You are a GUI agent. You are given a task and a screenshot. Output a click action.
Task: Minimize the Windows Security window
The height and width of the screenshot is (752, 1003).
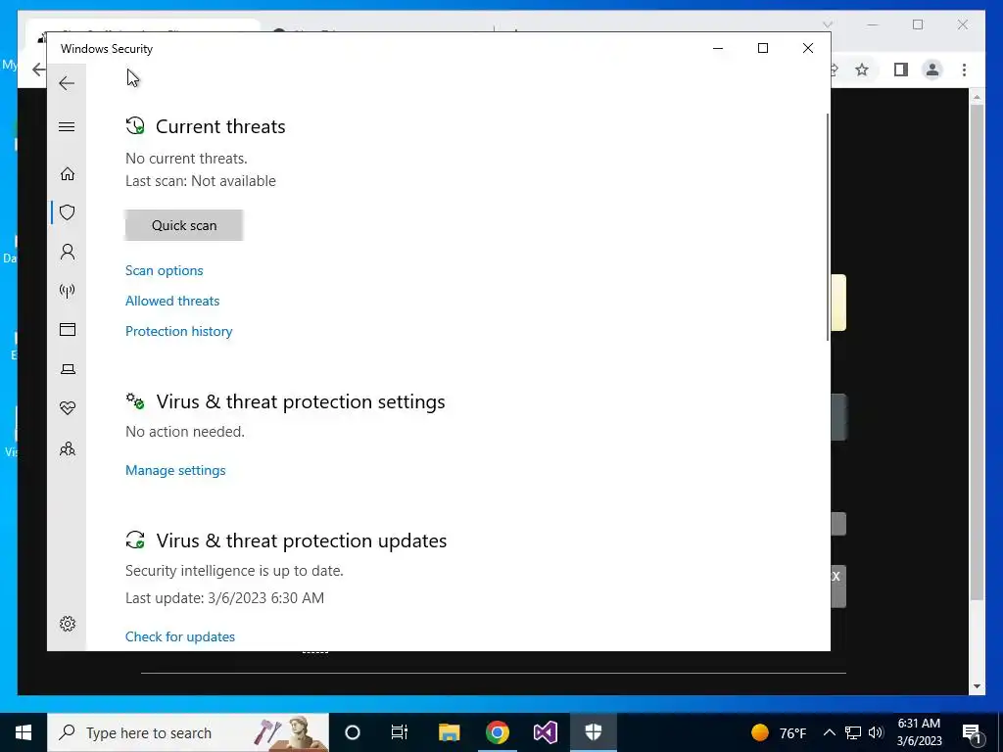point(718,48)
